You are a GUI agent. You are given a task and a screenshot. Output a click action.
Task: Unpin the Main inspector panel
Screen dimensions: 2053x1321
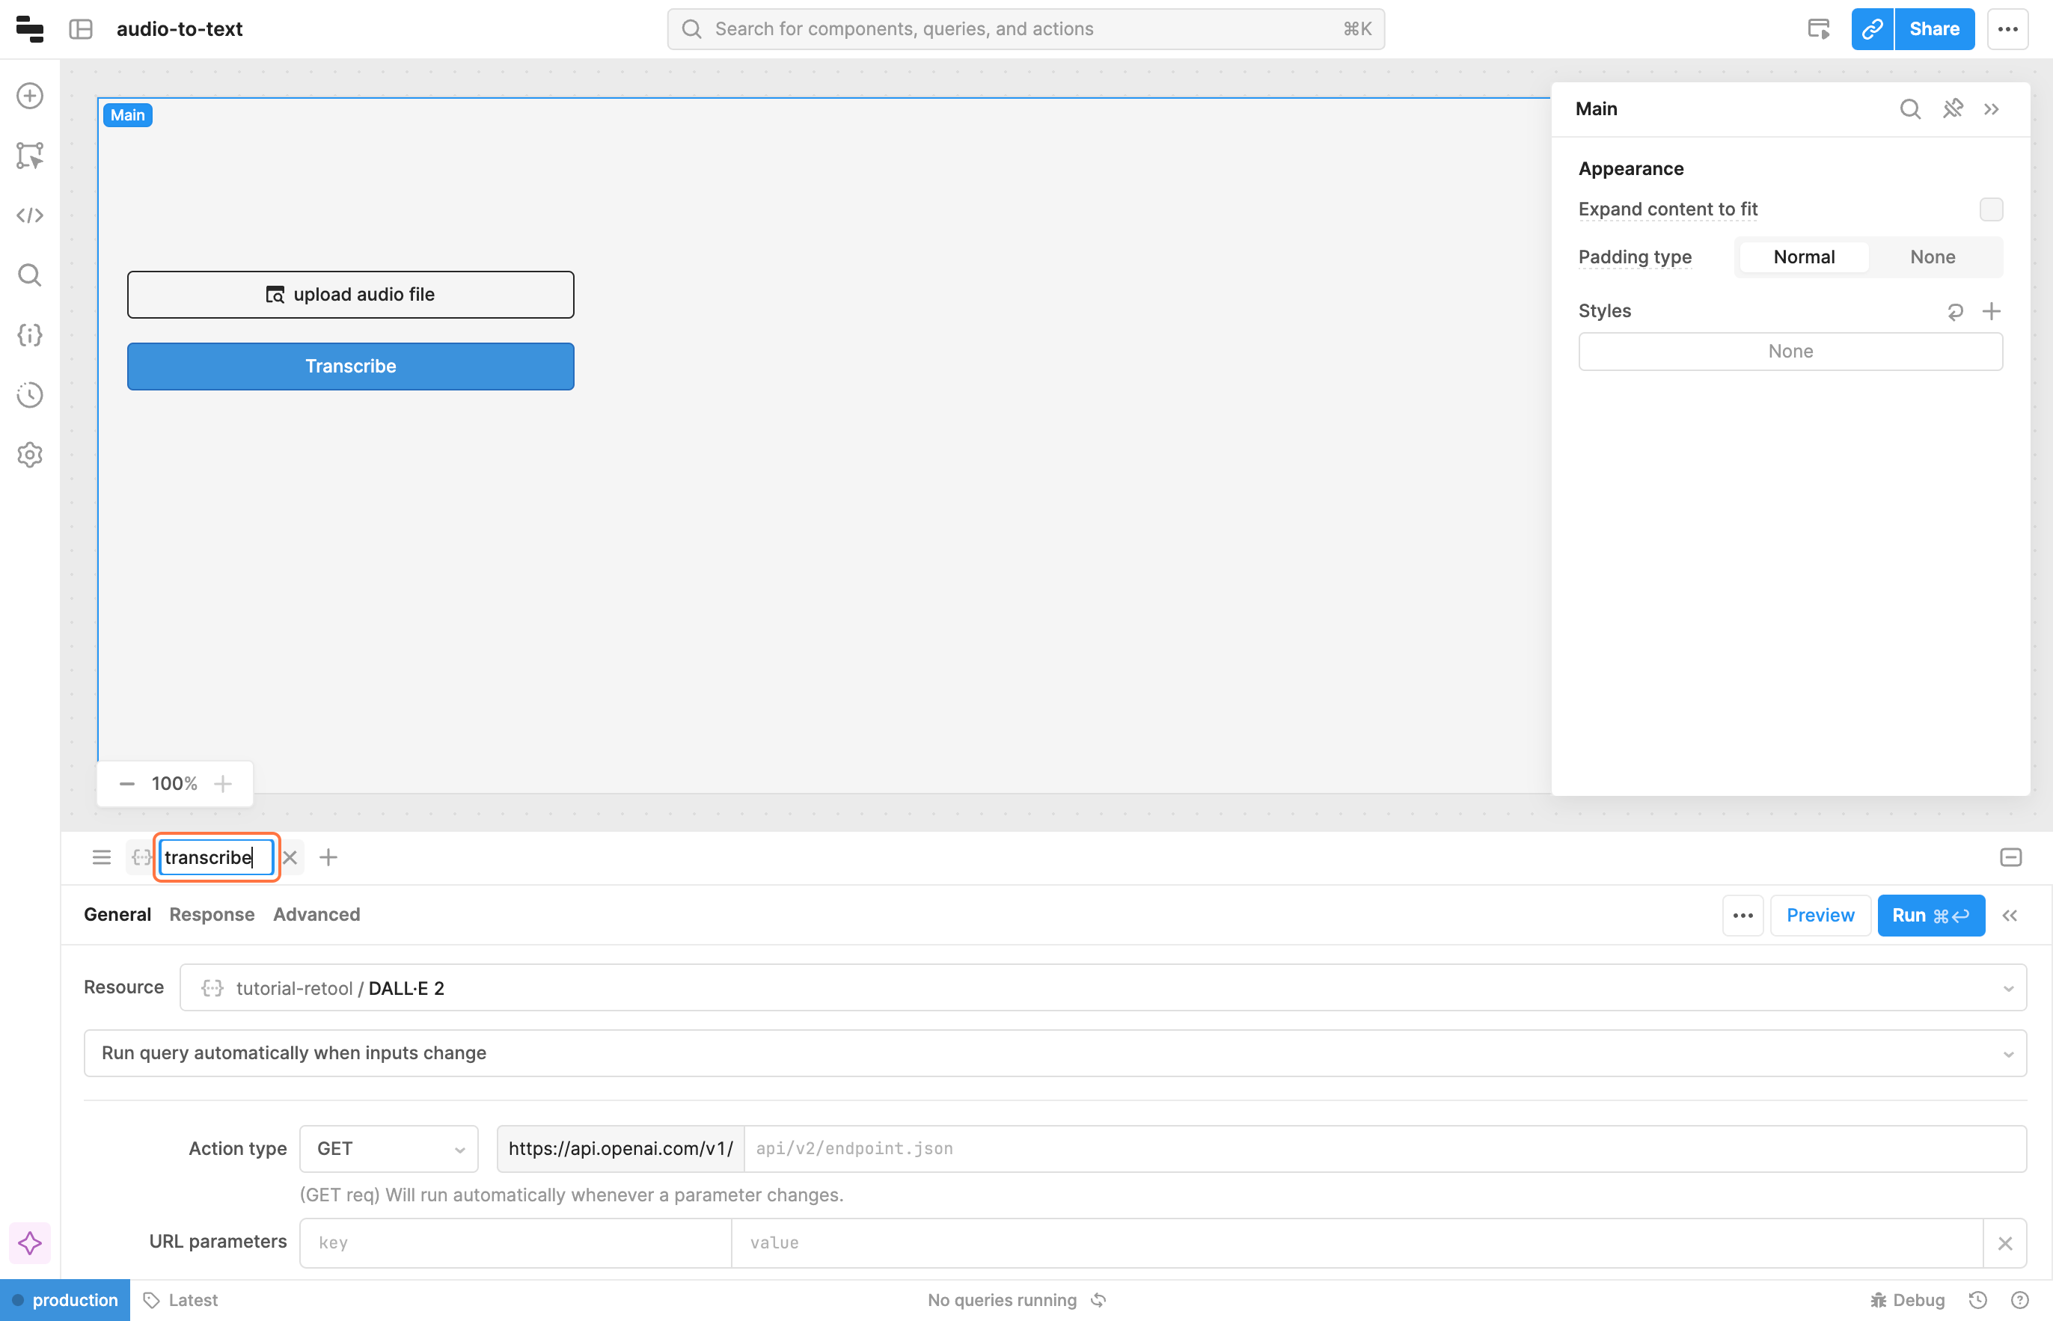pyautogui.click(x=1953, y=109)
